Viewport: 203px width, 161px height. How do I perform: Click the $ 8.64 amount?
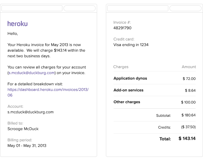190,91
